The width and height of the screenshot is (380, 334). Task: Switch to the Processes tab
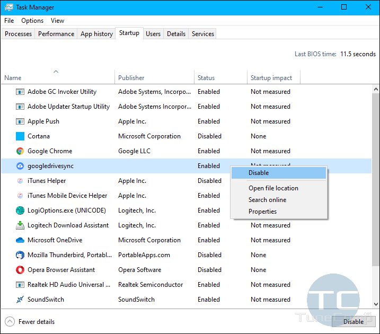[18, 34]
